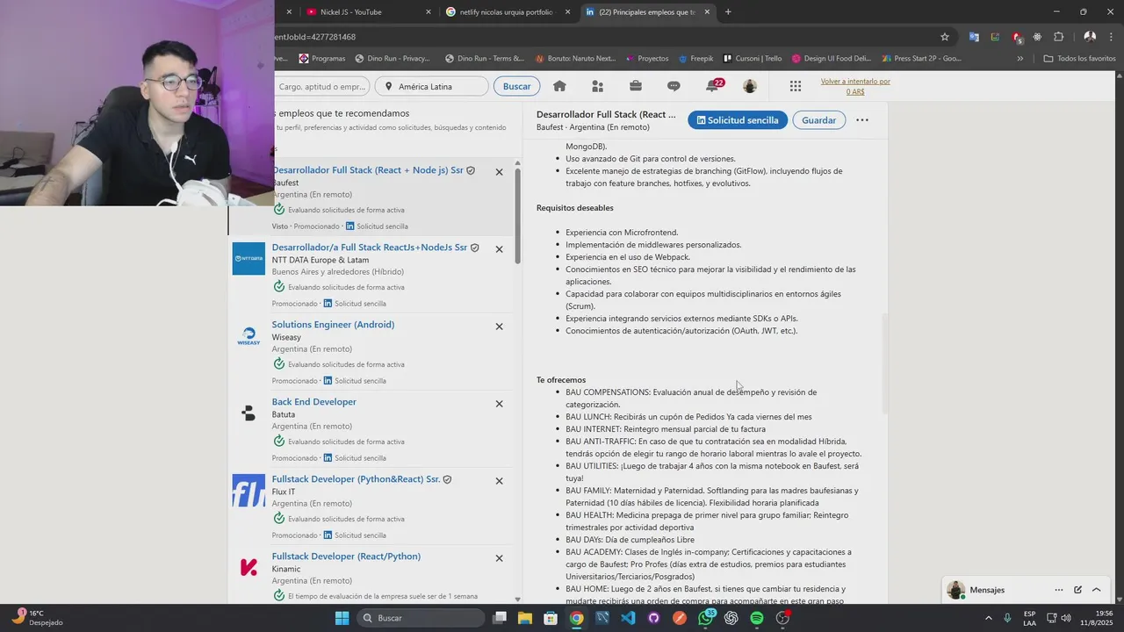Open WhatsApp from the taskbar
Image resolution: width=1124 pixels, height=632 pixels.
coord(705,618)
